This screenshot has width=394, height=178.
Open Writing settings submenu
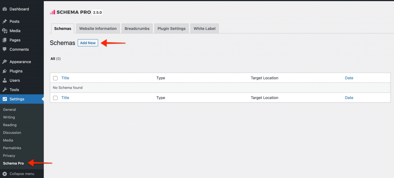(9, 117)
